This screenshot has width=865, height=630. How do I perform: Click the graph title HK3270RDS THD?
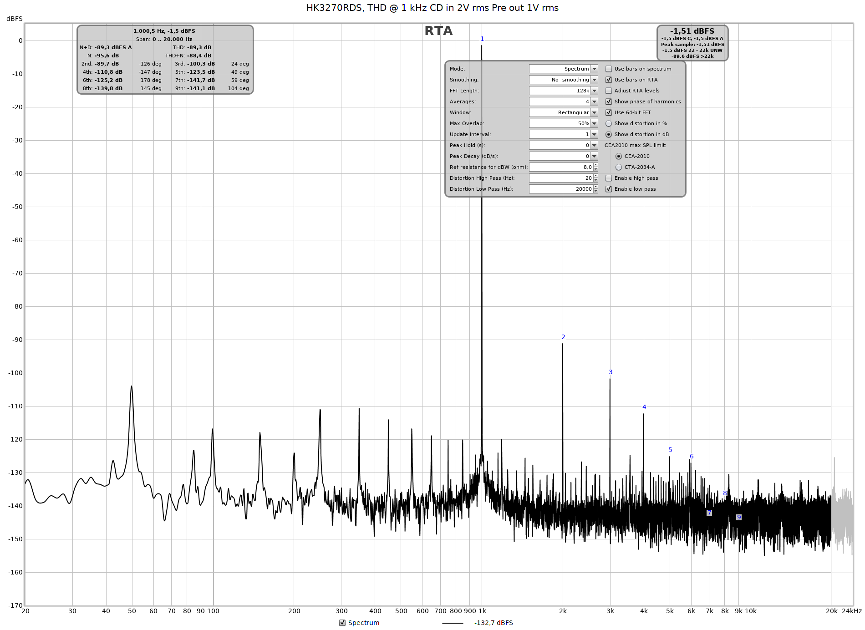coord(432,8)
